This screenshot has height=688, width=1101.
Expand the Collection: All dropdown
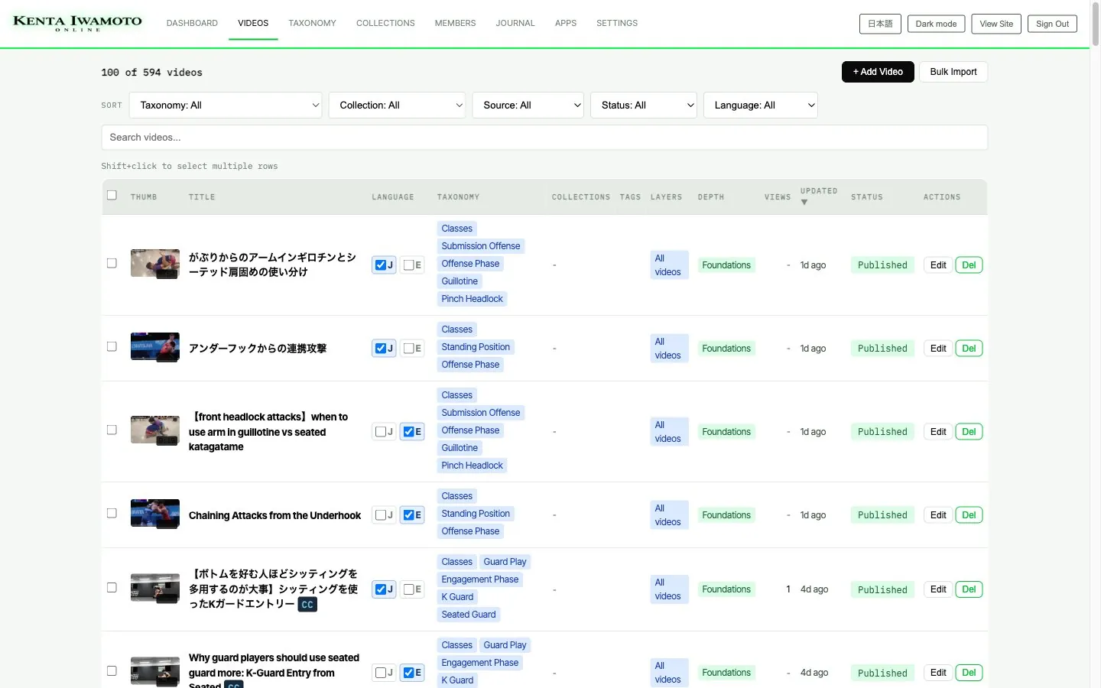coord(397,105)
